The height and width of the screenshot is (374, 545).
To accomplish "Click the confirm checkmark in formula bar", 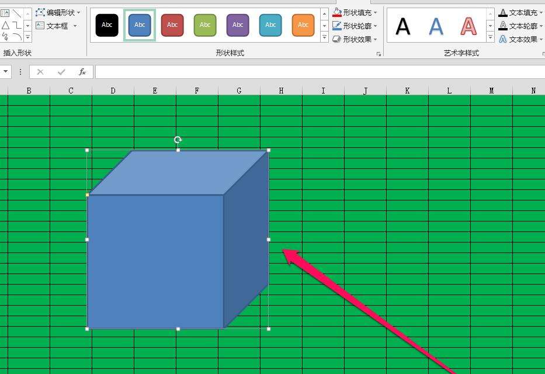I will (x=61, y=72).
